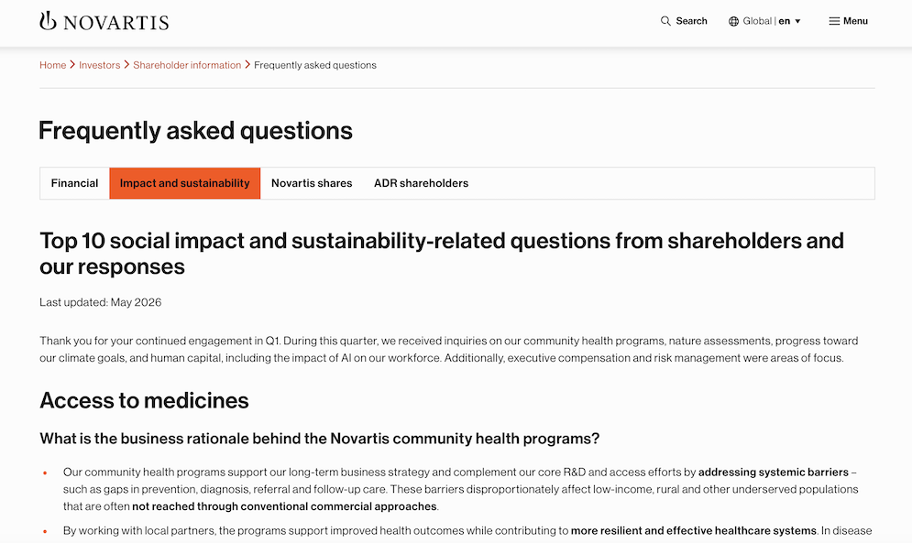
Task: Click the Novartis logo
Action: 104,21
